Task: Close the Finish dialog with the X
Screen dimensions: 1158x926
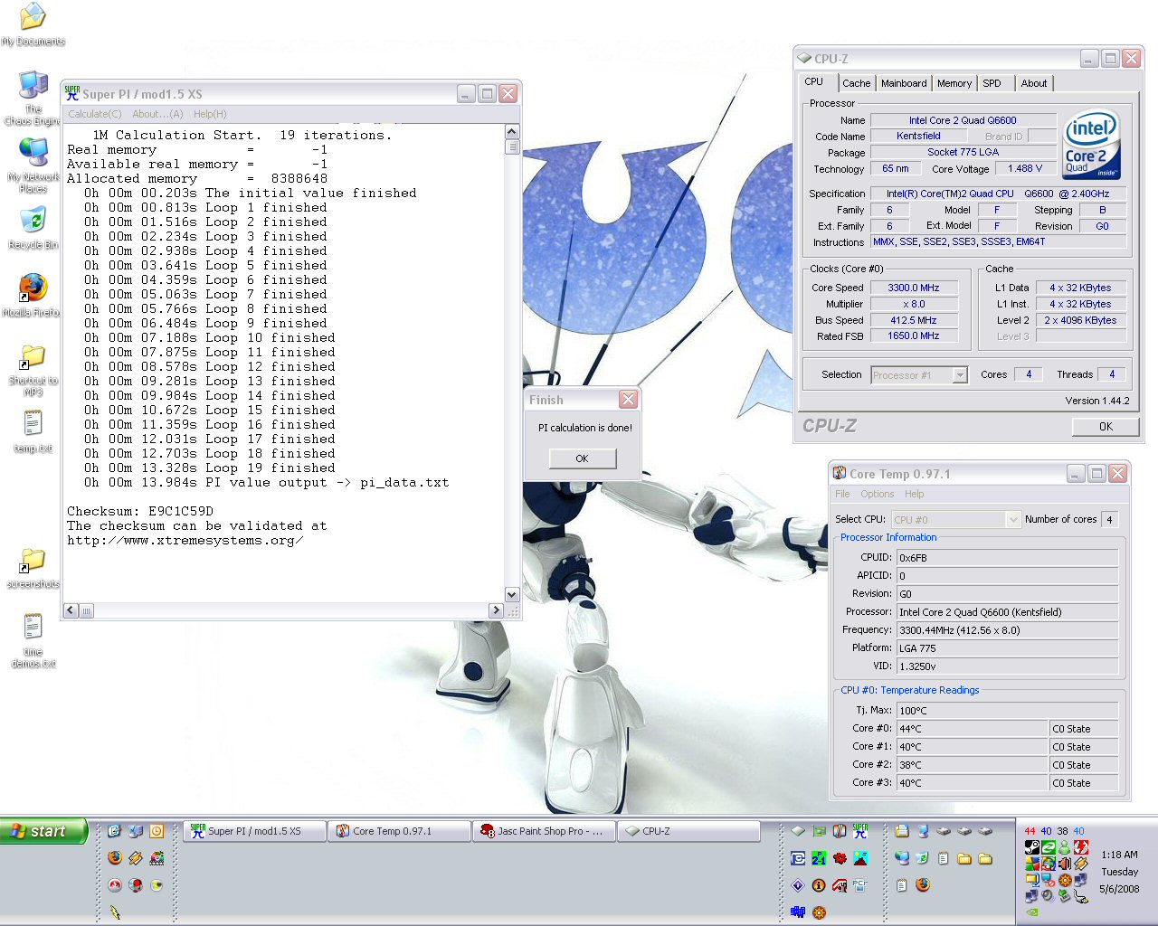Action: [x=628, y=399]
